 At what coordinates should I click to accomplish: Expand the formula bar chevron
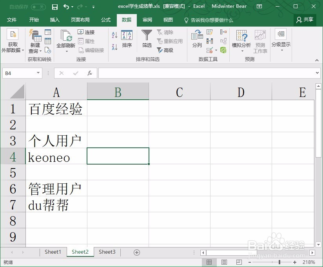317,73
